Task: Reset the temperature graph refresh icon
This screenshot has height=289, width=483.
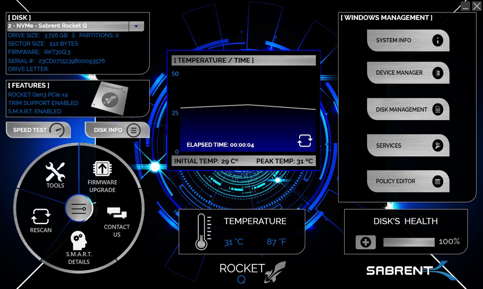Action: [x=305, y=140]
